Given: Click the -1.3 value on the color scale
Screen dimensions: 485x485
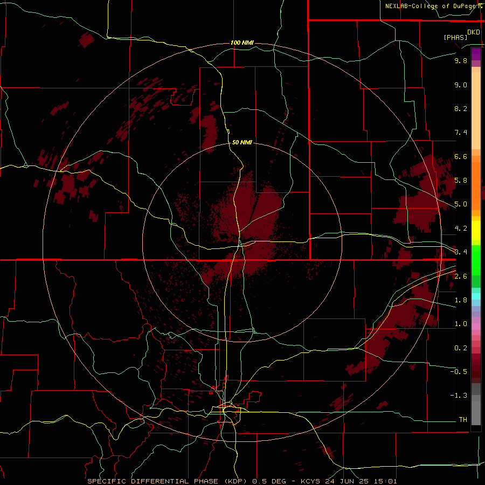Looking at the screenshot, I should (459, 396).
